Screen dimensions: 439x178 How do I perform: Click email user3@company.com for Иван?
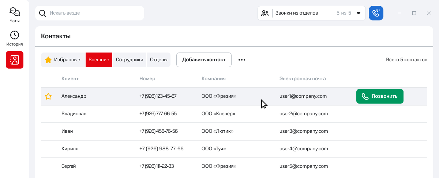pos(304,131)
